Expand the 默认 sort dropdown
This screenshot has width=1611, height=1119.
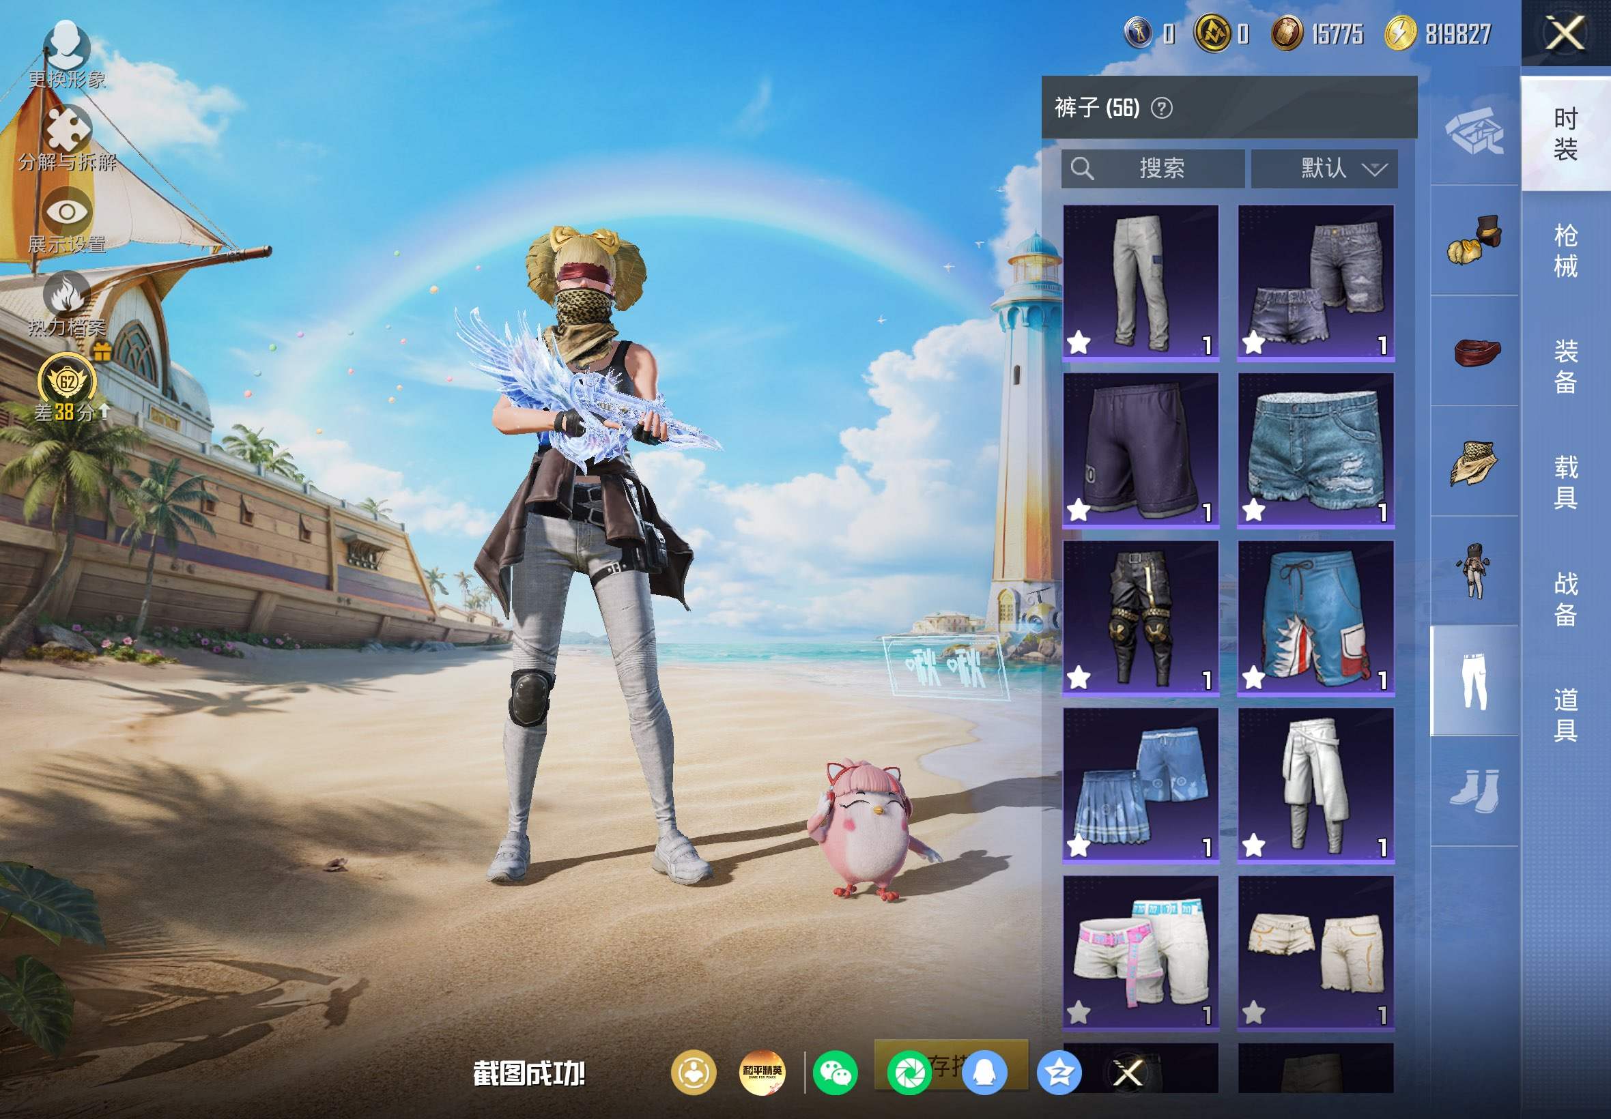(1324, 169)
